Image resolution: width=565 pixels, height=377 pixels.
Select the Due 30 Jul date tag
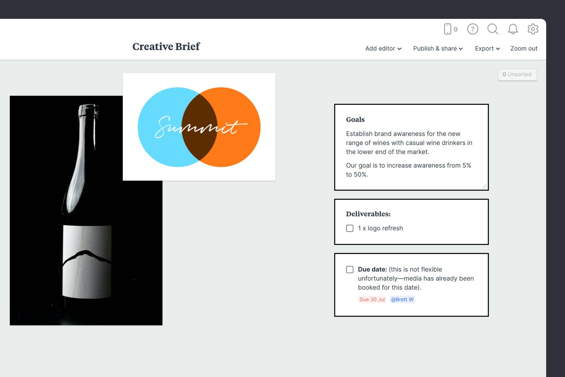tap(372, 299)
